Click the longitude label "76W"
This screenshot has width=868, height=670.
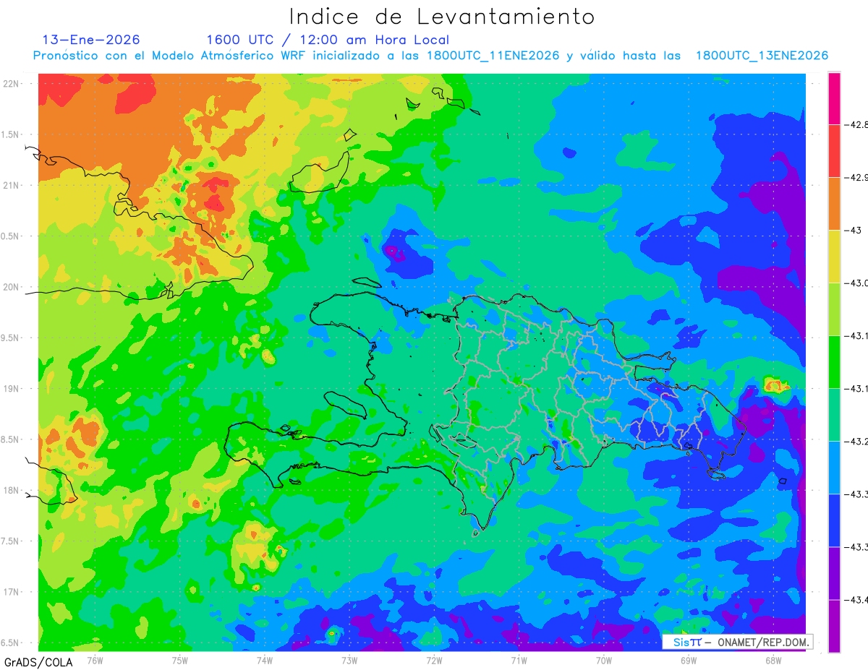(95, 659)
